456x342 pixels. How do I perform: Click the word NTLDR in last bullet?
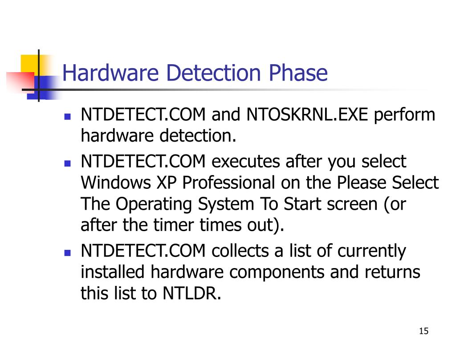(x=190, y=293)
